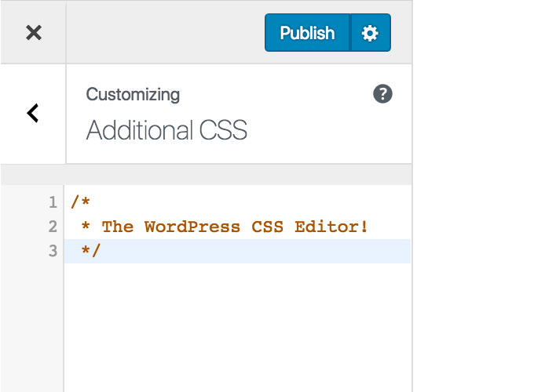
Task: Click the "Additional CSS" heading
Action: (x=166, y=130)
